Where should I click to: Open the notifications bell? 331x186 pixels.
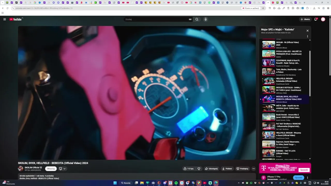(315, 19)
